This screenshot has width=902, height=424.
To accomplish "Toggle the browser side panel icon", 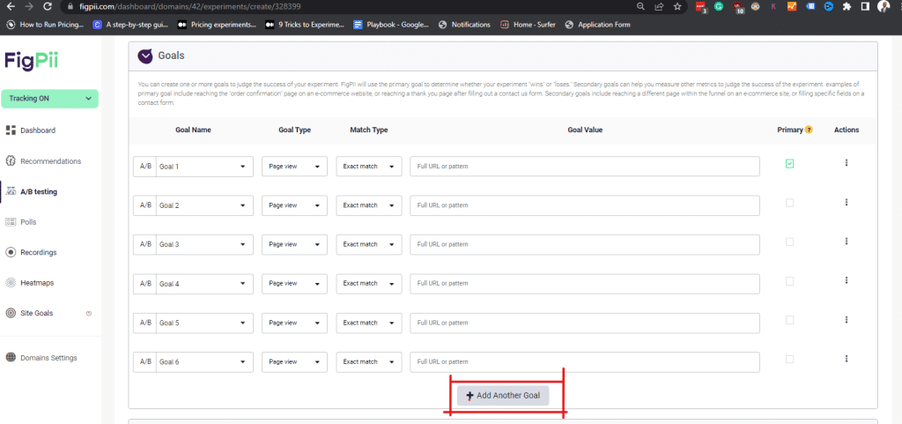I will click(x=865, y=7).
